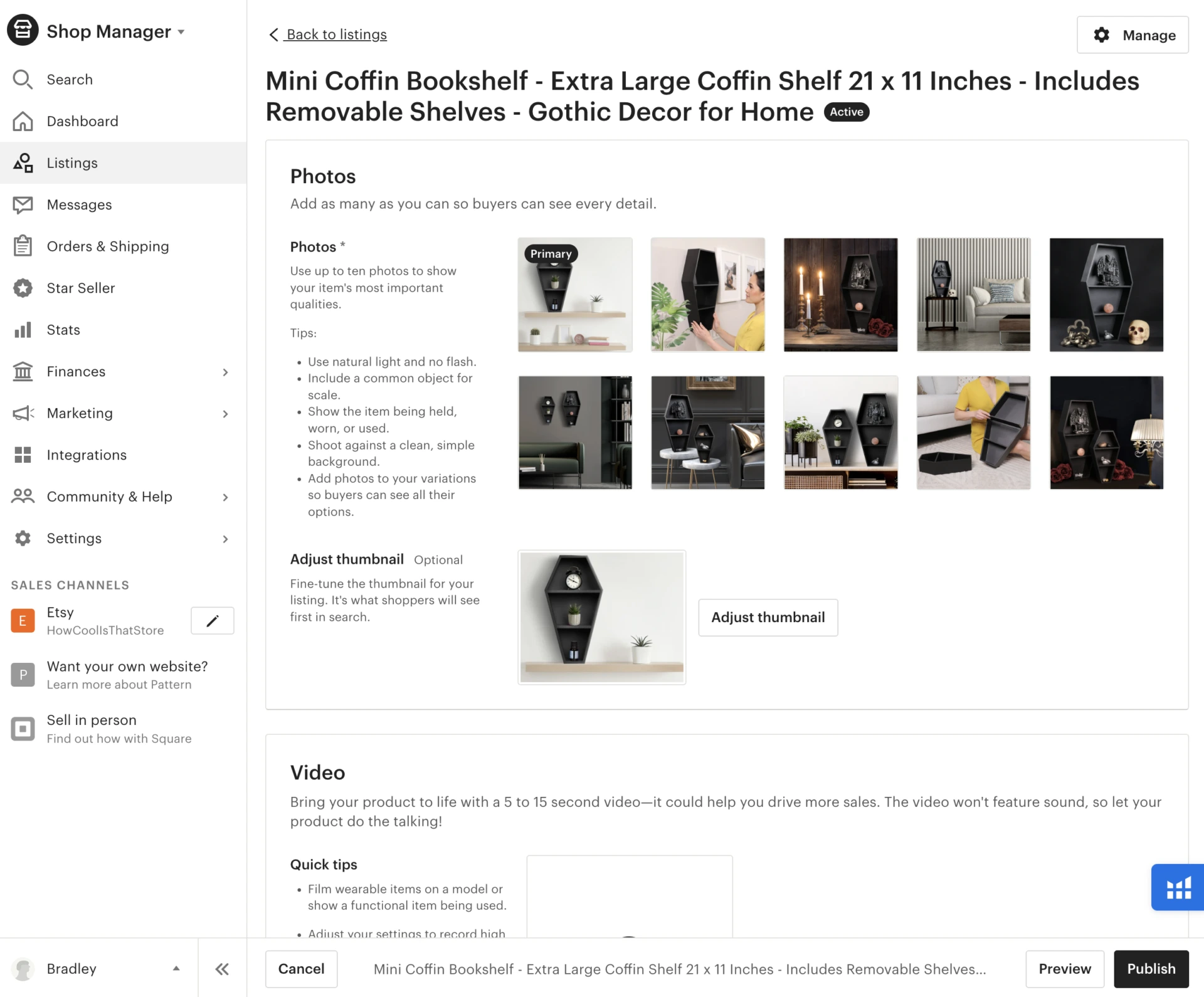Expand the Settings submenu chevron
Screen dimensions: 1204x997
click(226, 539)
